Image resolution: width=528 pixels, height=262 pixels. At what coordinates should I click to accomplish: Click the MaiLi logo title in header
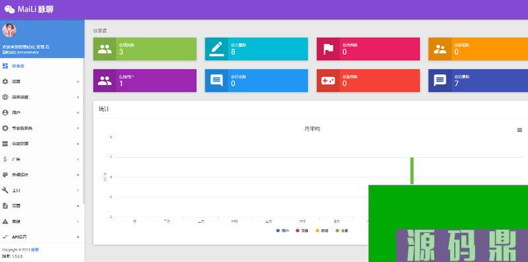pyautogui.click(x=29, y=9)
